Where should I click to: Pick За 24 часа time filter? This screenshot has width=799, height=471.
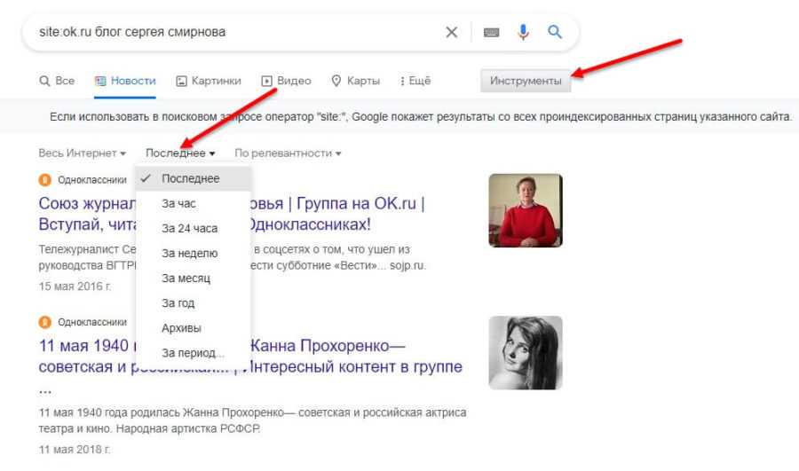tap(189, 228)
